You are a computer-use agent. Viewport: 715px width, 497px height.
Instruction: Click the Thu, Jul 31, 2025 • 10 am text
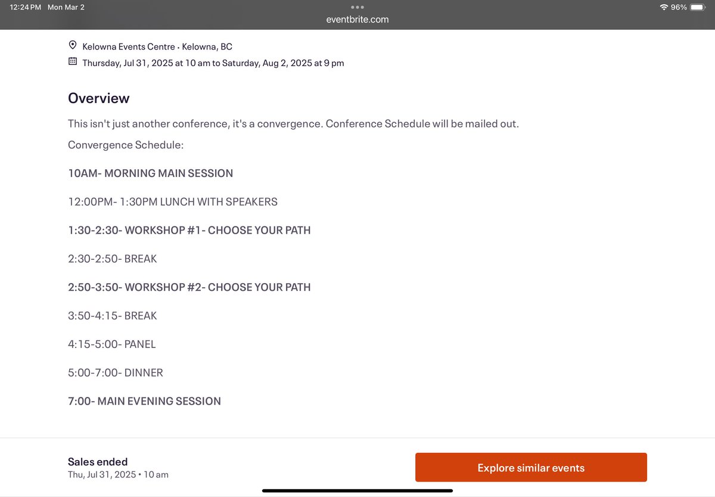pyautogui.click(x=118, y=475)
